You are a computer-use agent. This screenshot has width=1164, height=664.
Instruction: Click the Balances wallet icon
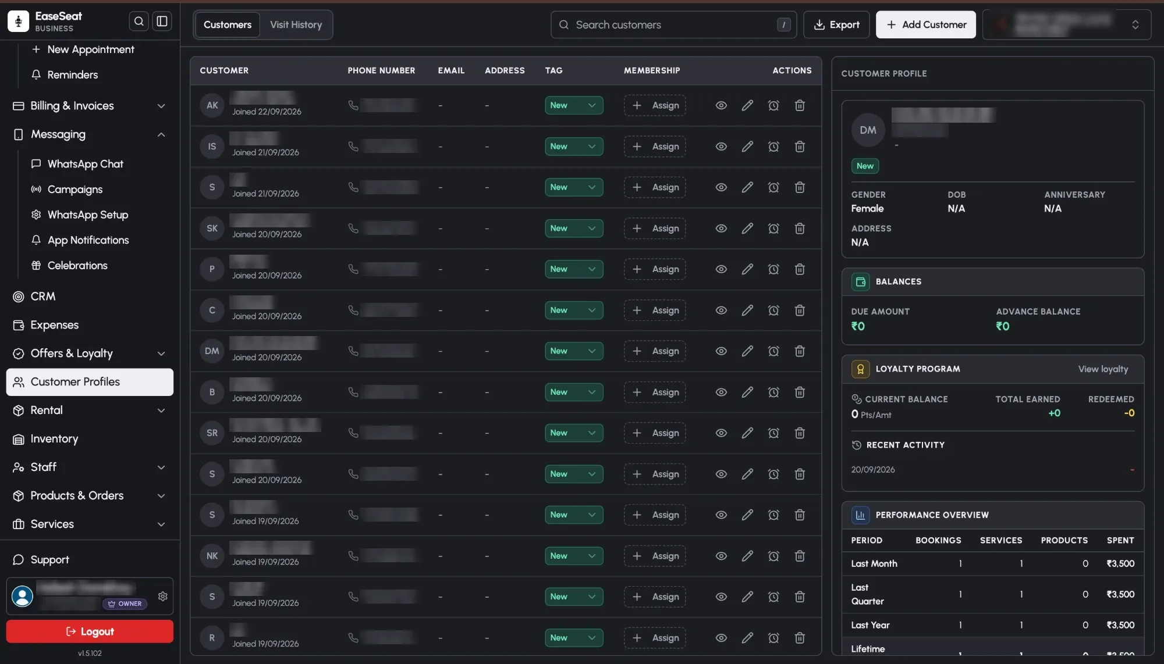[860, 281]
